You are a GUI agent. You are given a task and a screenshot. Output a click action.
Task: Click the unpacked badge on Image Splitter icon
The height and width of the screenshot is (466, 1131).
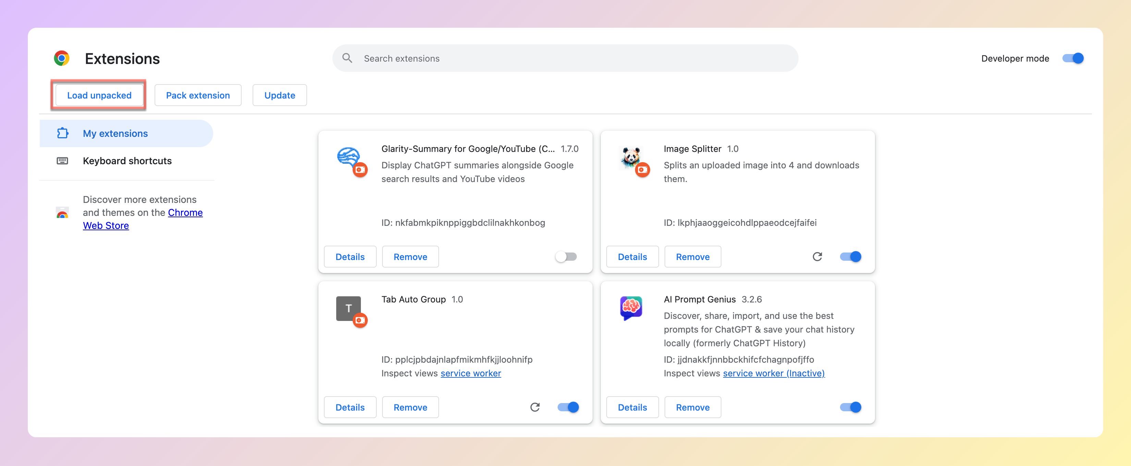(x=642, y=170)
